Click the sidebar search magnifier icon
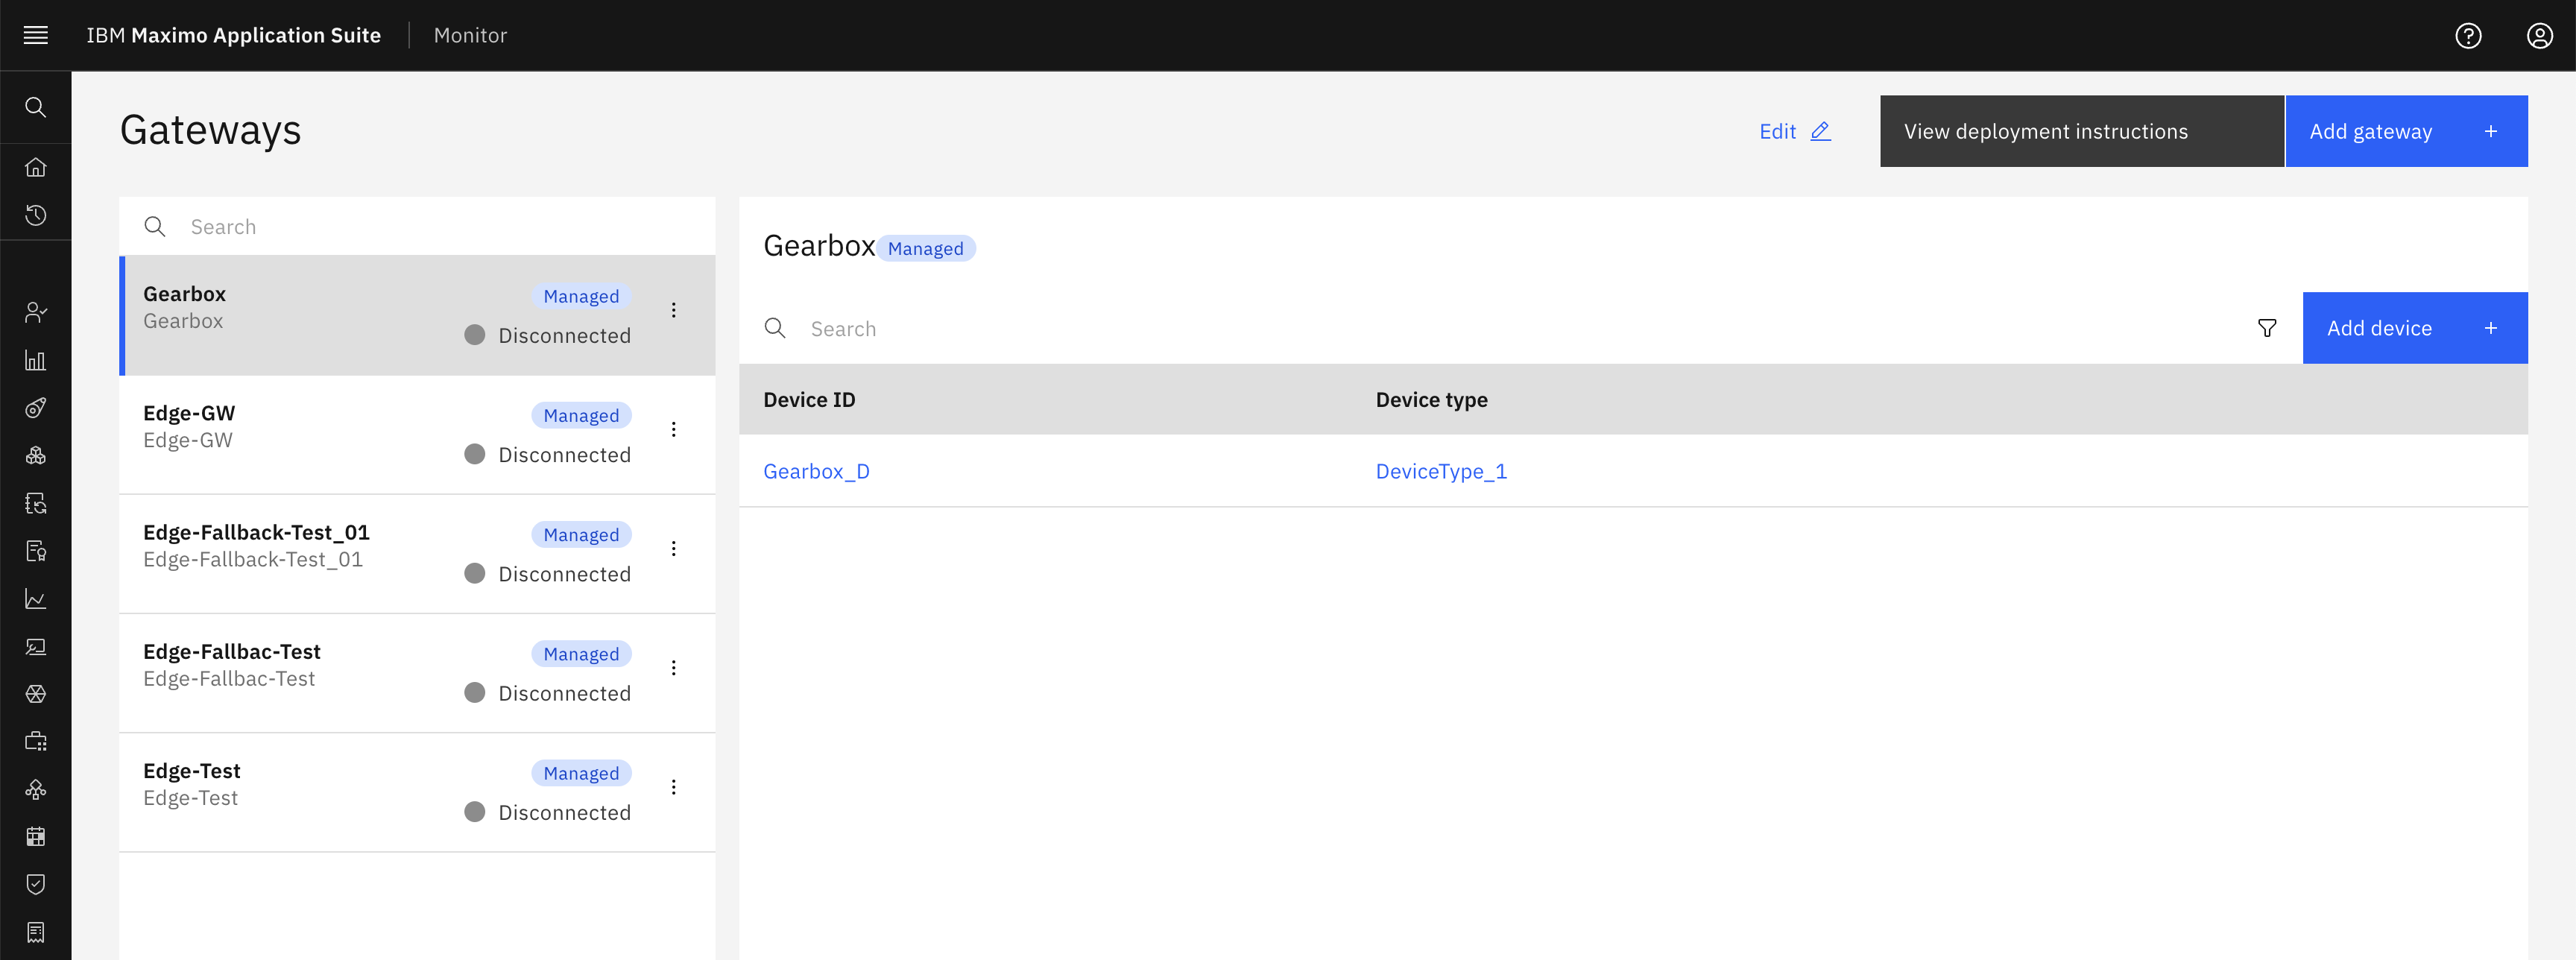This screenshot has height=960, width=2576. [35, 107]
